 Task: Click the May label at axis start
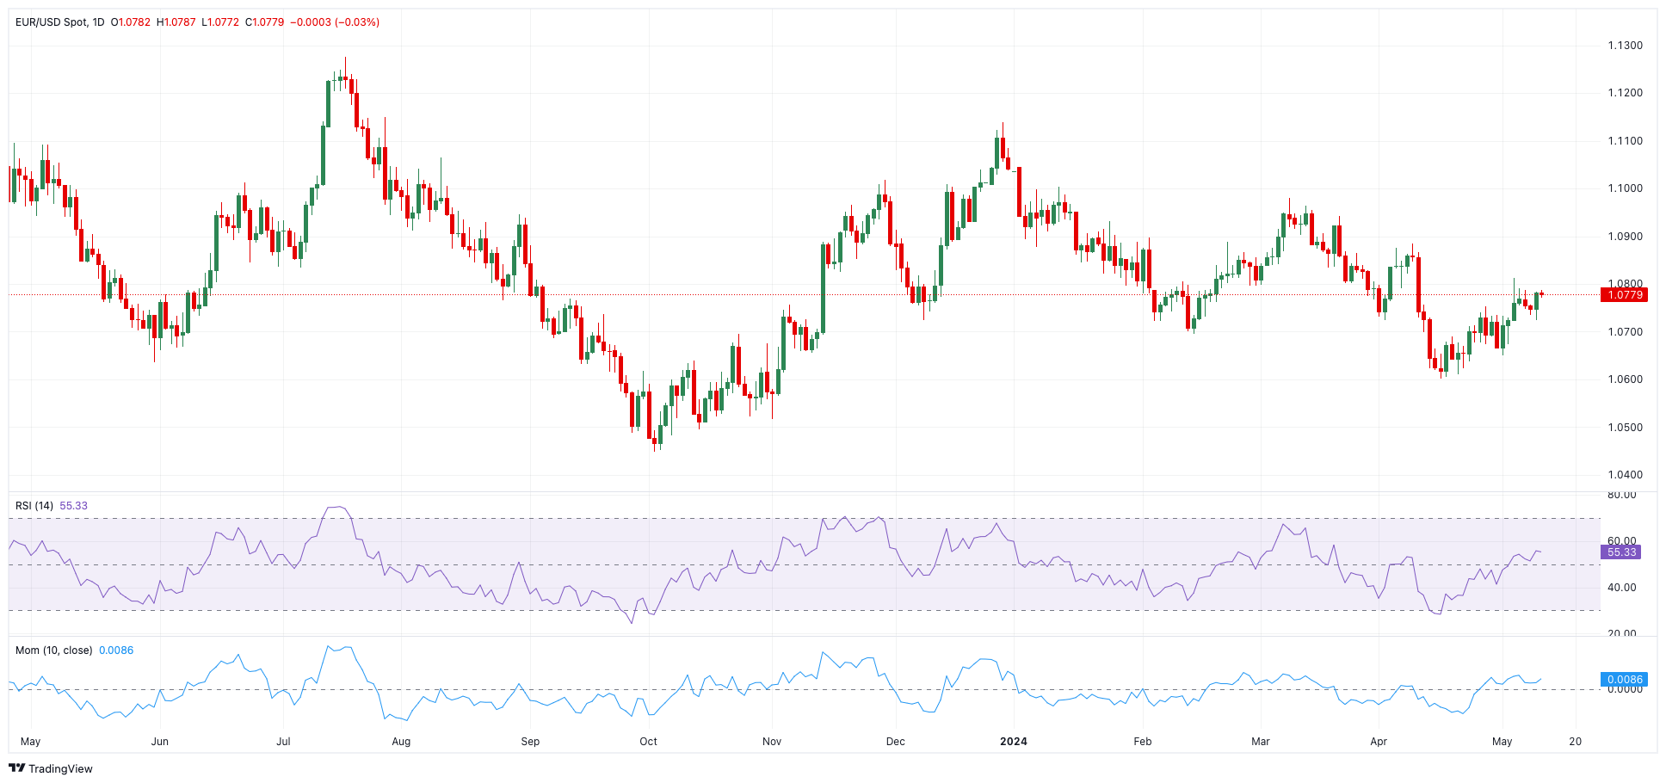[30, 741]
